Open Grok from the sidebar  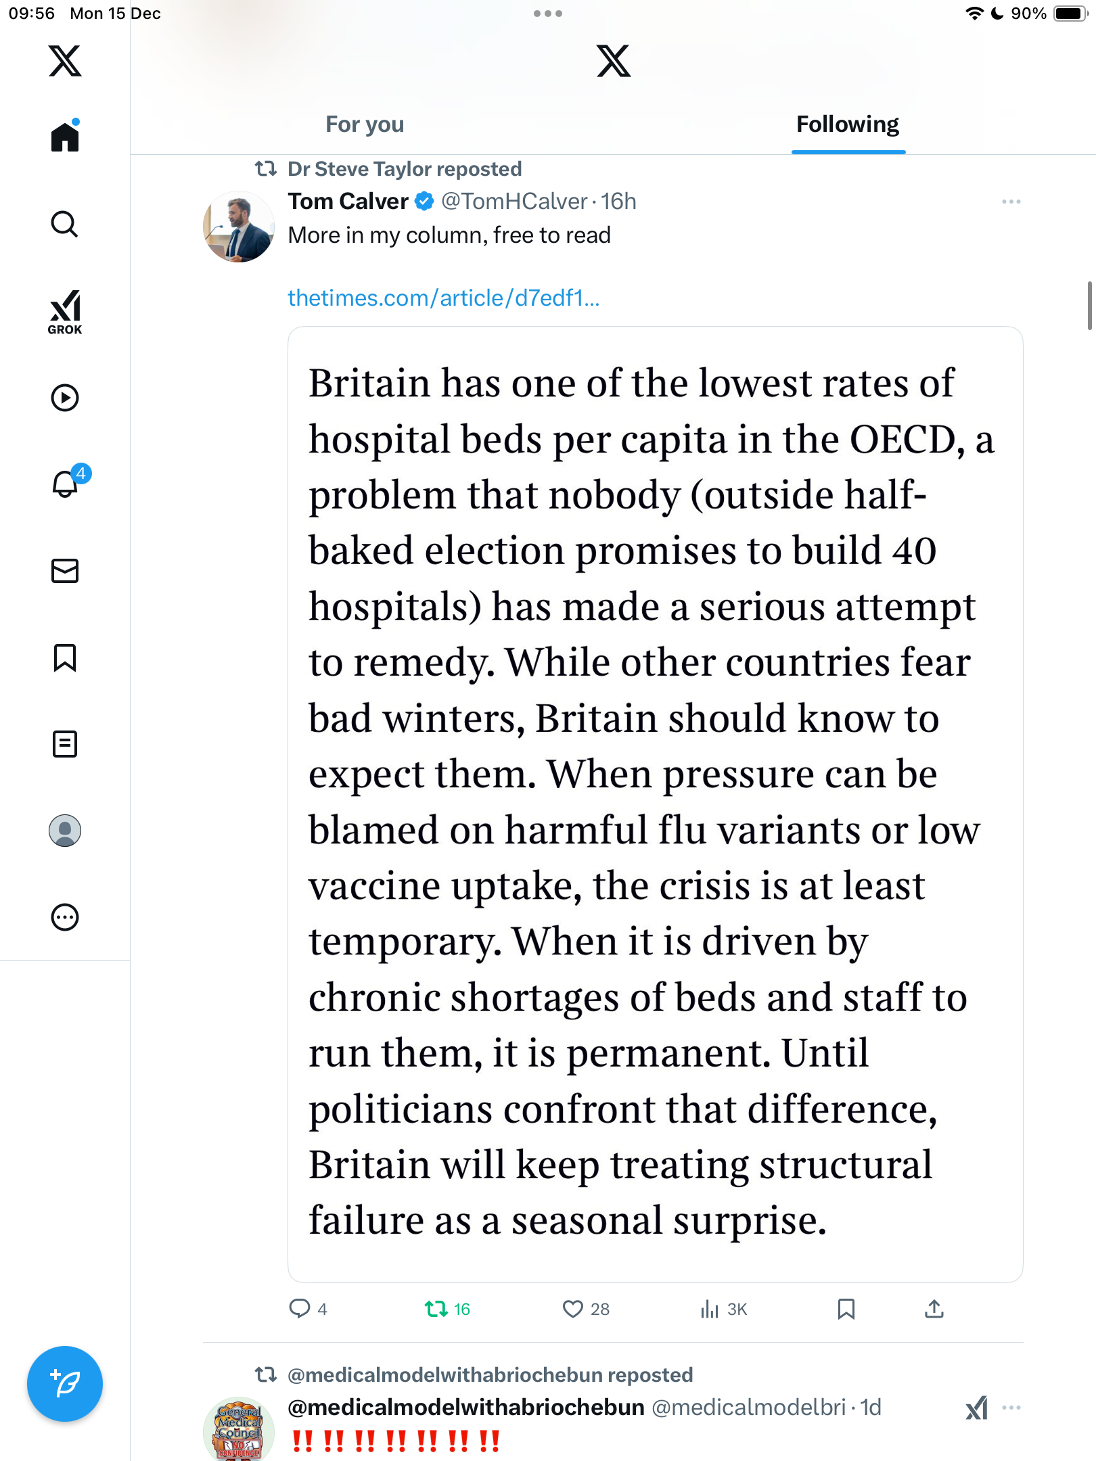pos(65,312)
